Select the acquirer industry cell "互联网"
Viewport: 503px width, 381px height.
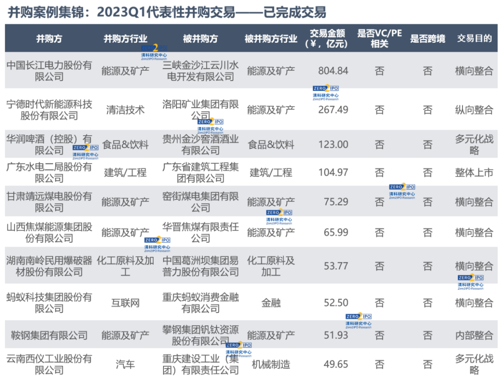pos(125,303)
